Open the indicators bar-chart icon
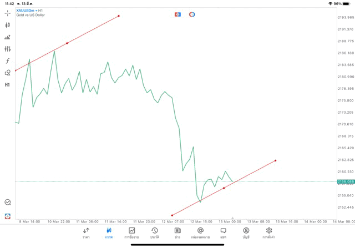The width and height of the screenshot is (355, 248). 7,37
